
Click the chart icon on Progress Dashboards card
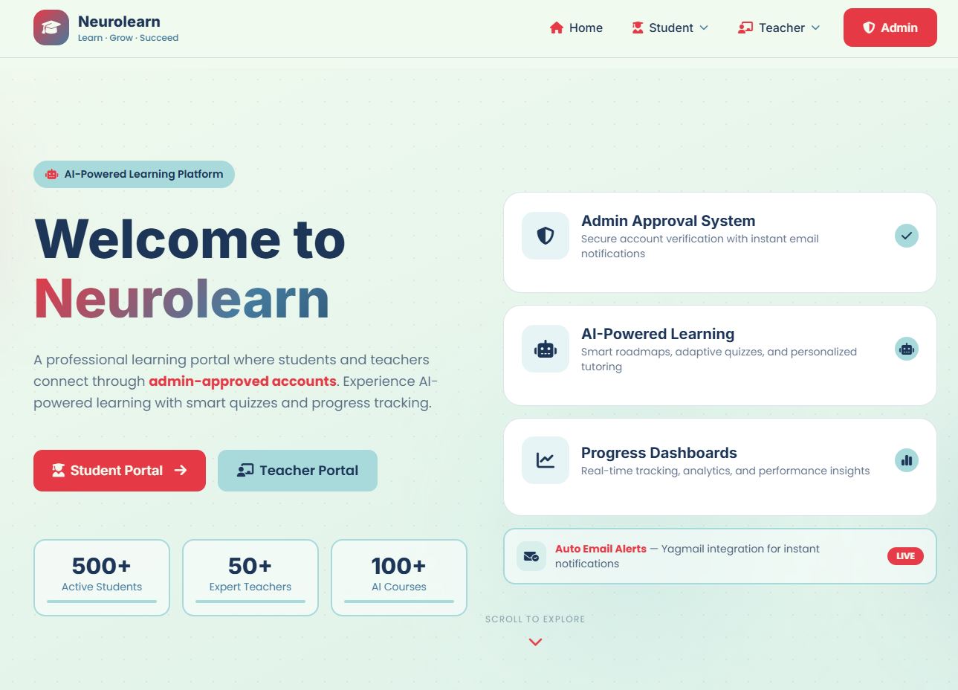(545, 460)
